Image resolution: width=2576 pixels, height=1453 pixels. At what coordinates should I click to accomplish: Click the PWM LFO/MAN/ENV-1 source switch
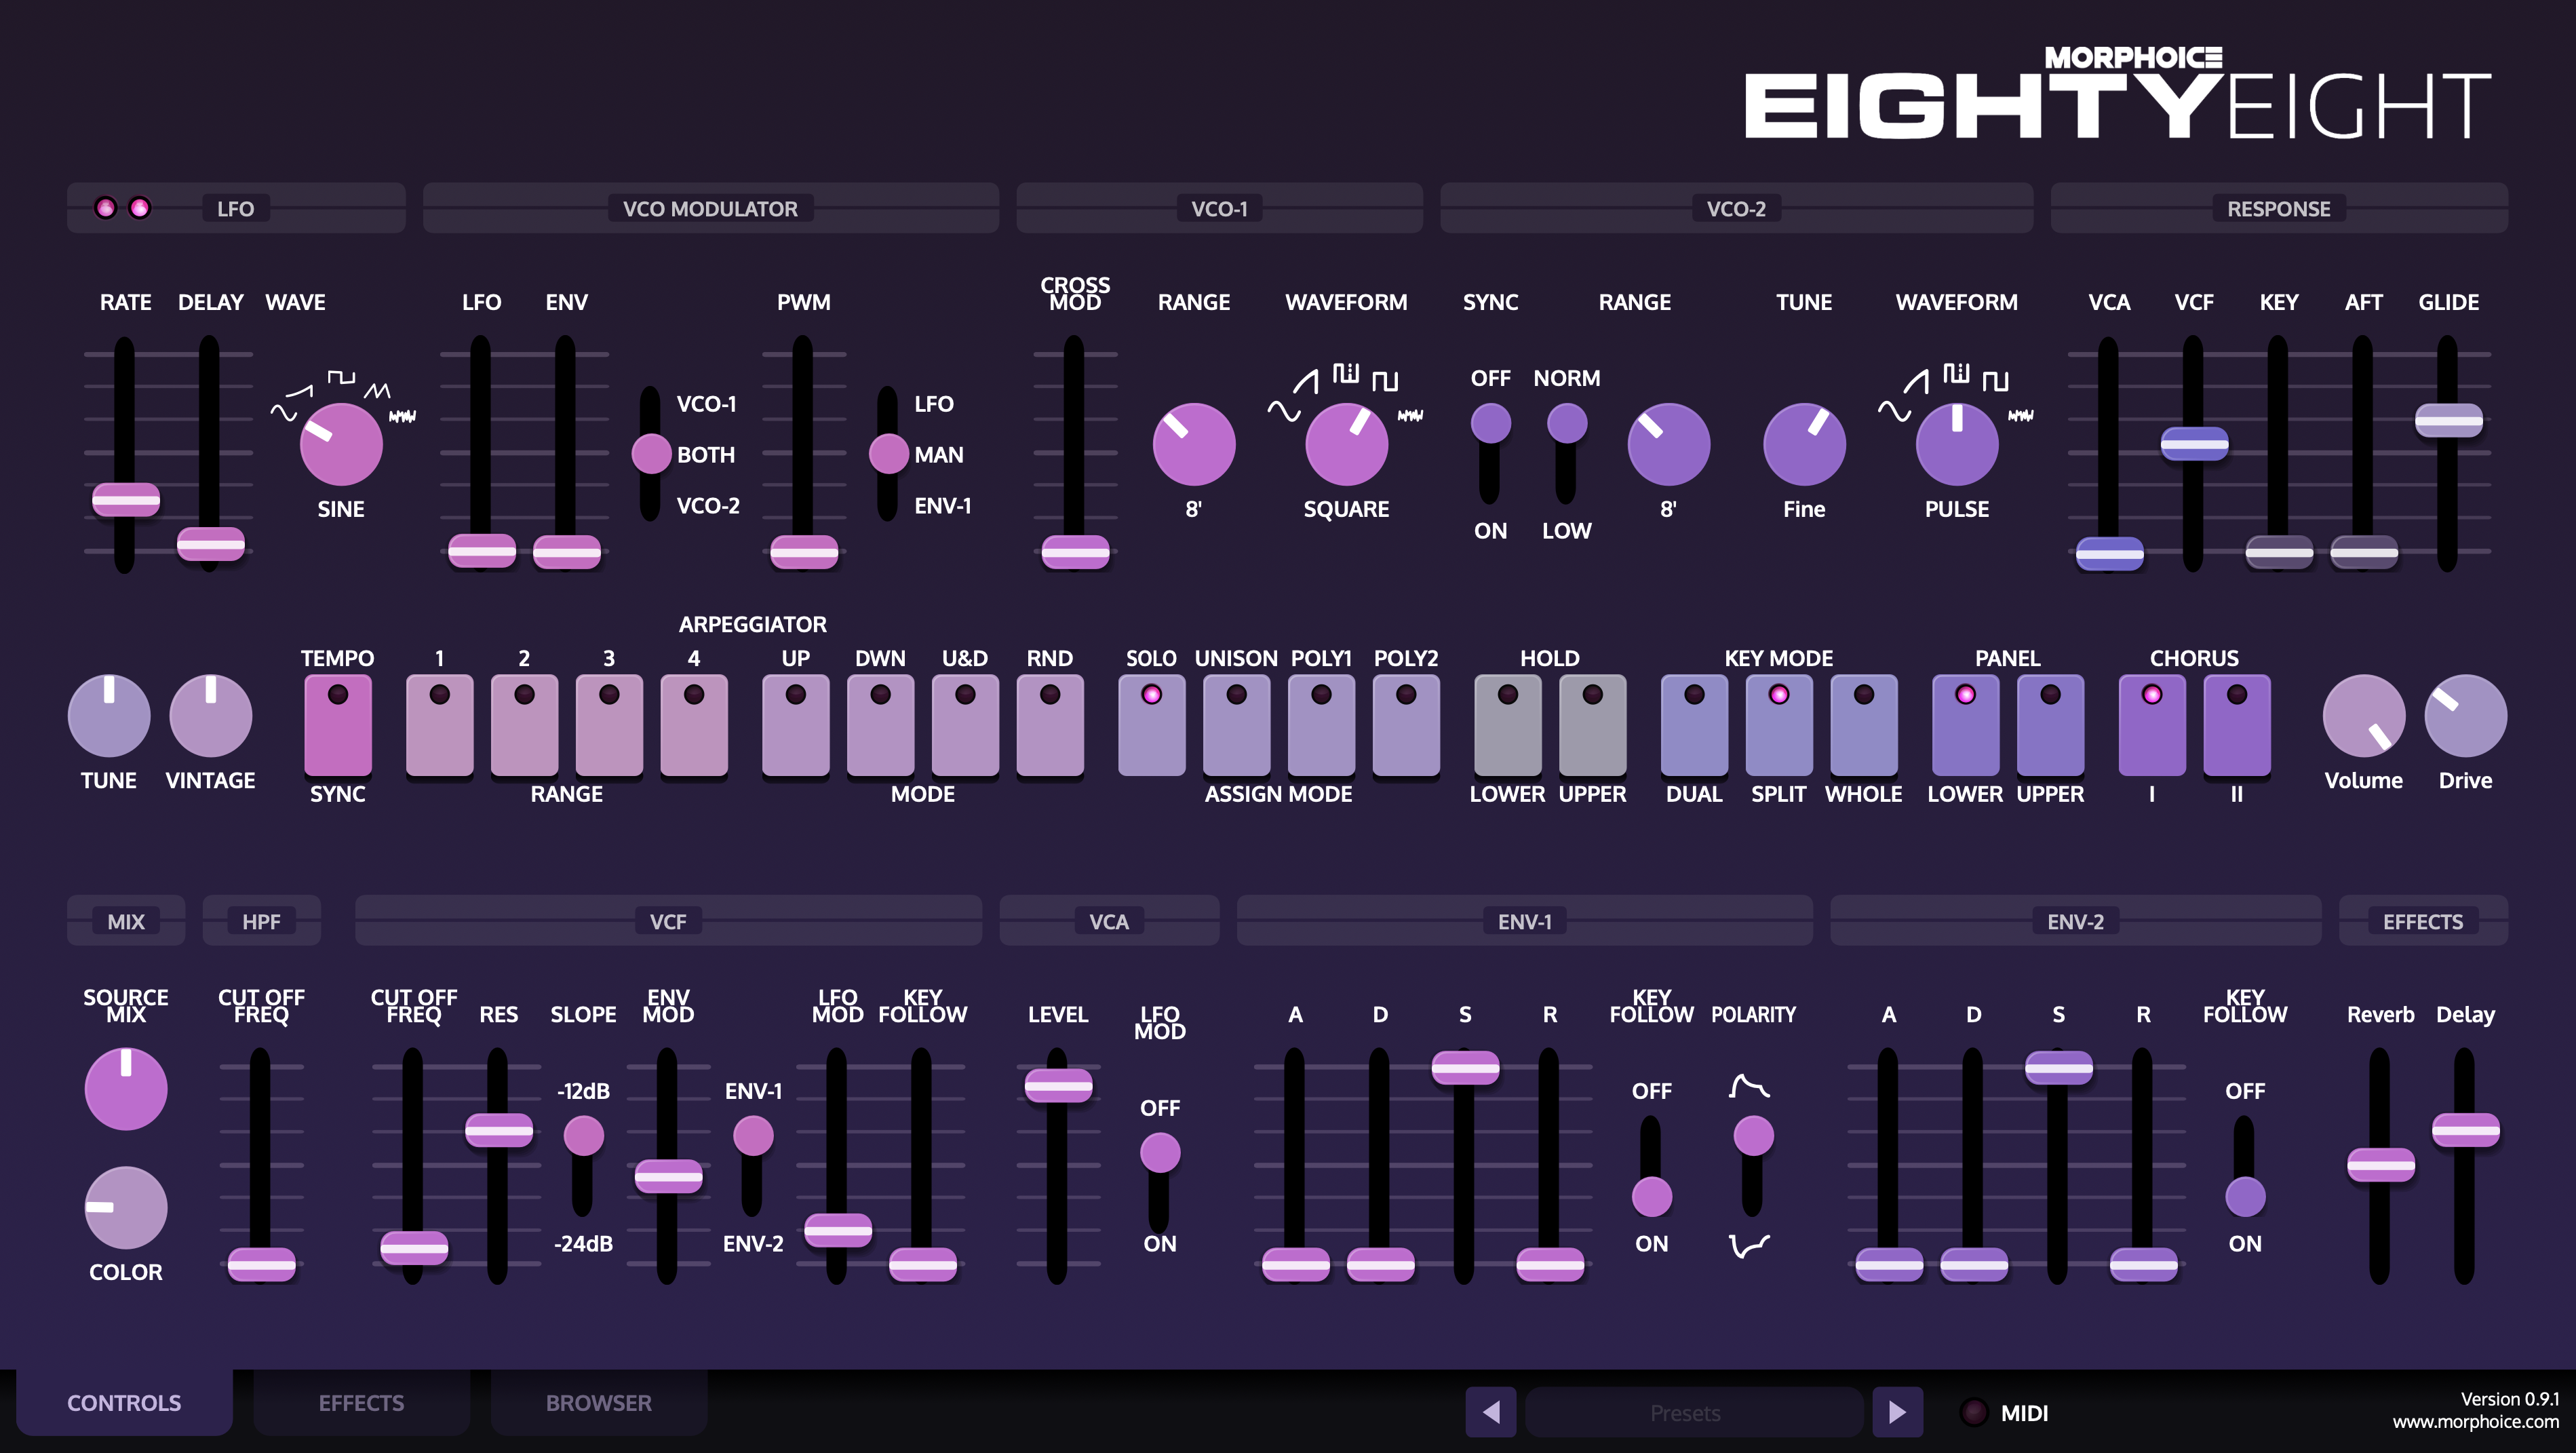(x=888, y=454)
